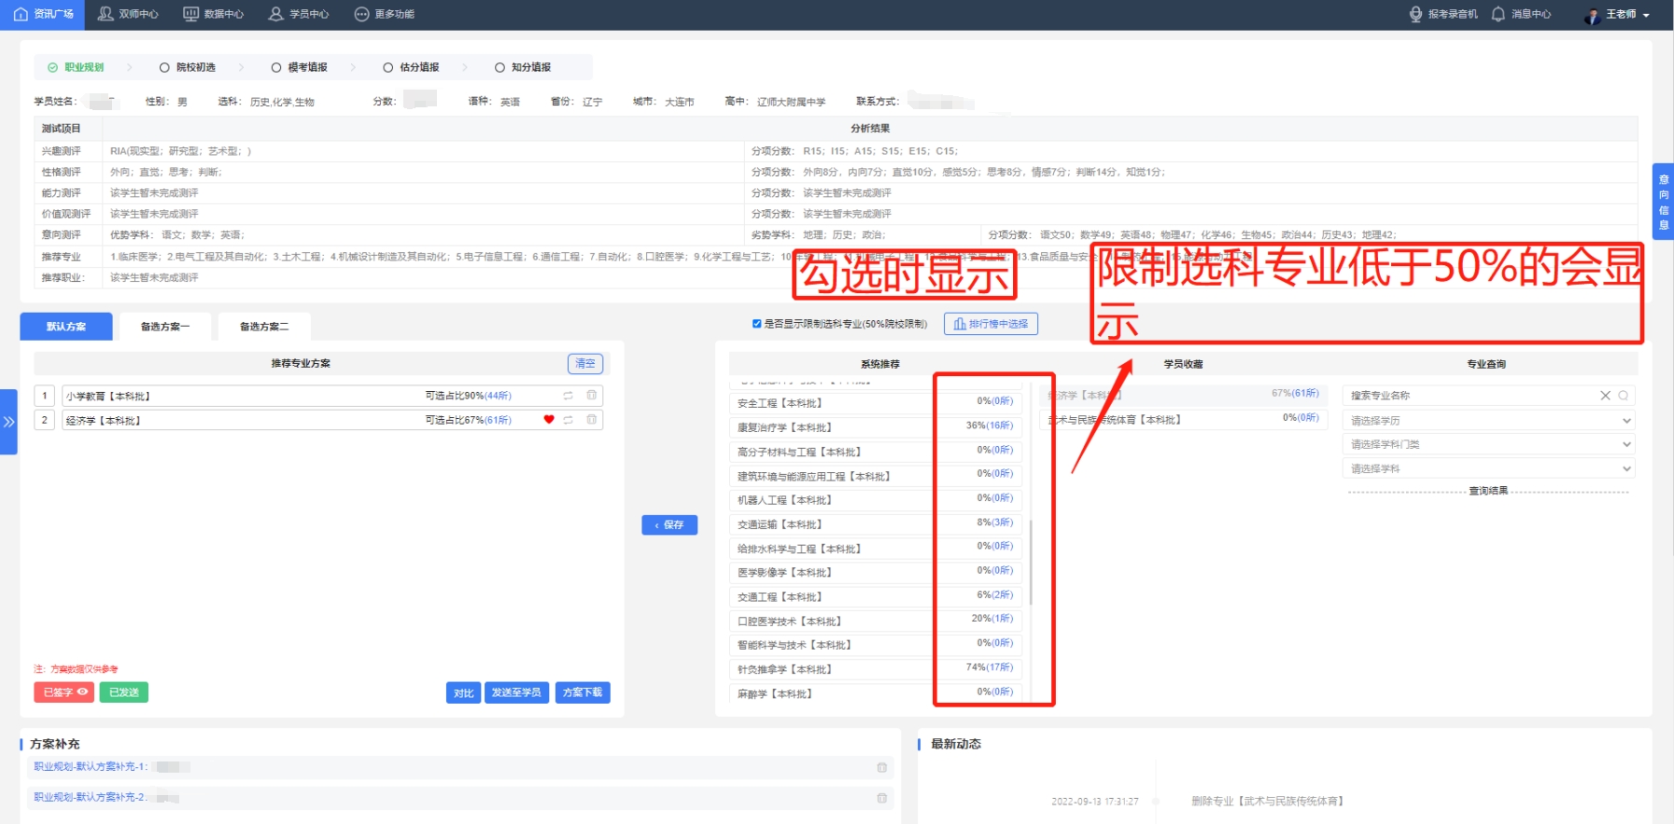Select 康复治疗学 in 系统推荐 list

[x=875, y=427]
